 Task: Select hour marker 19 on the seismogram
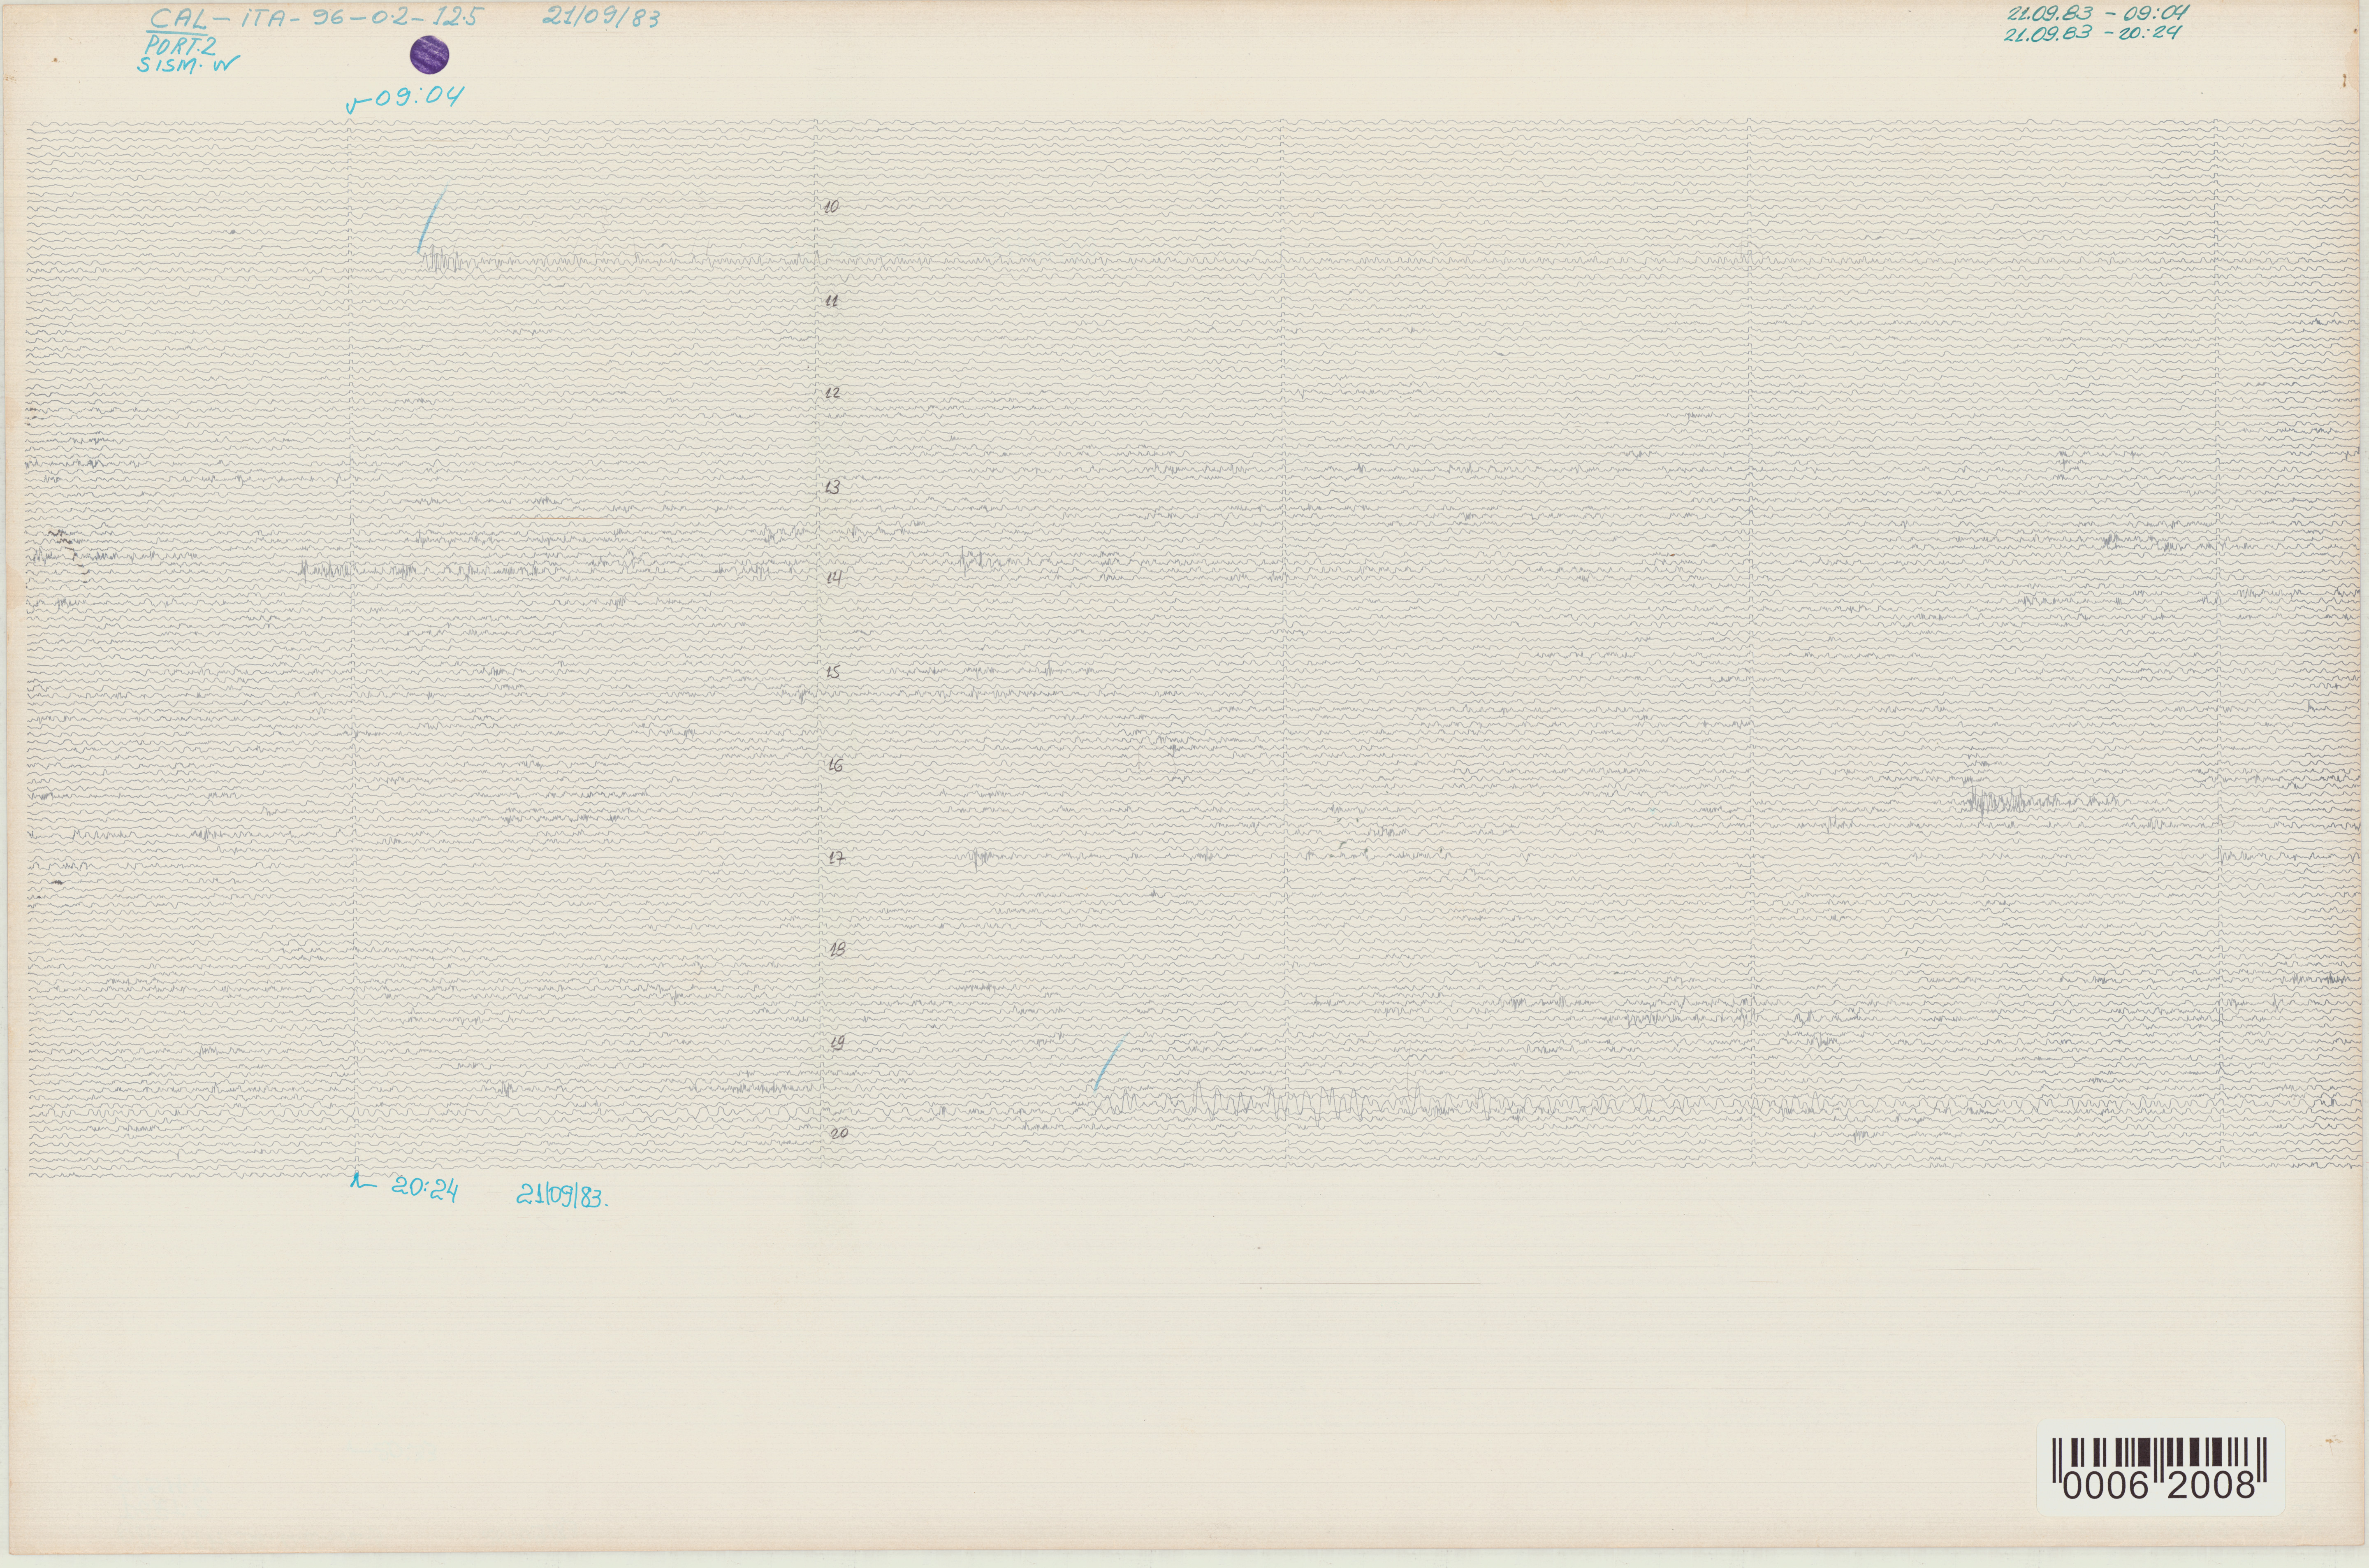(838, 1042)
